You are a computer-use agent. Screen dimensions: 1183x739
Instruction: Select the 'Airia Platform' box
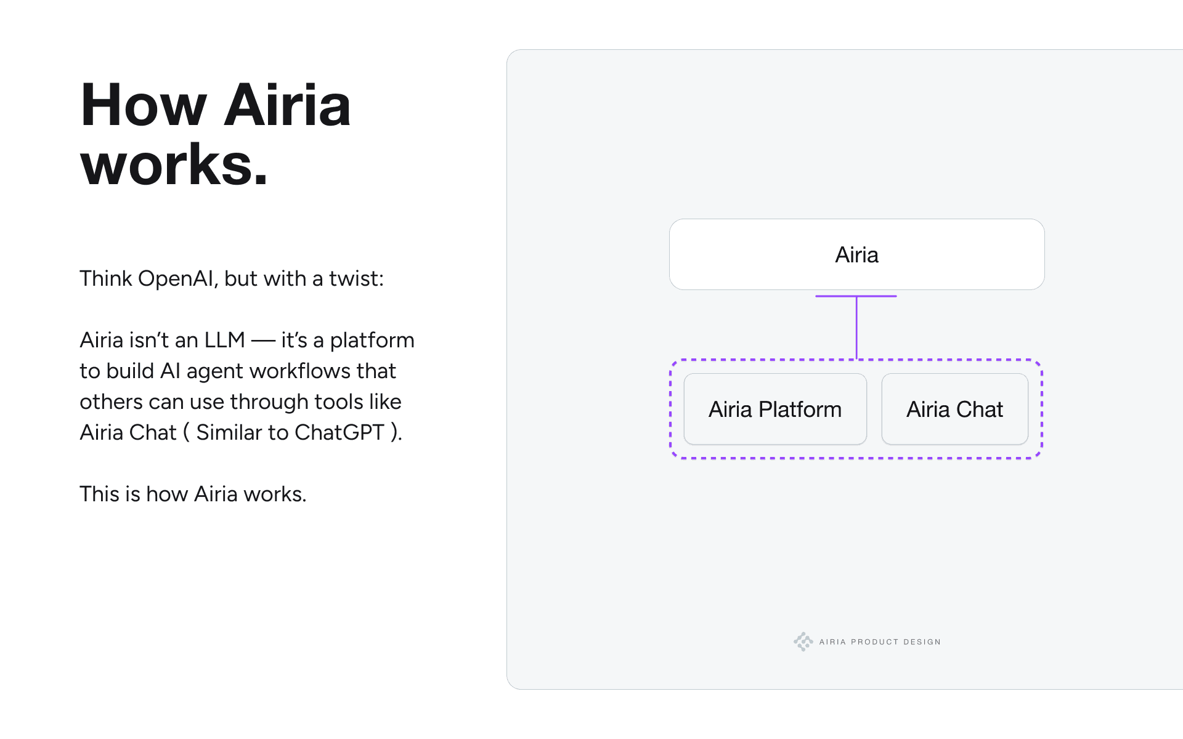(775, 409)
